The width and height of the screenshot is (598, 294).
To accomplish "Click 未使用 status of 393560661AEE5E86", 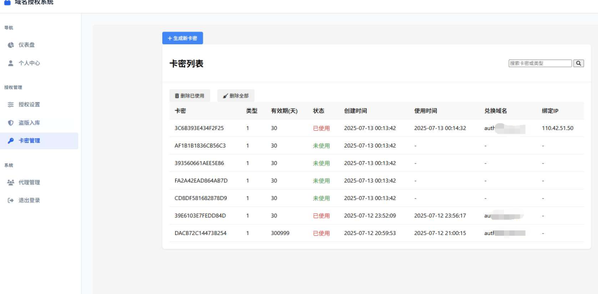I will pos(321,163).
